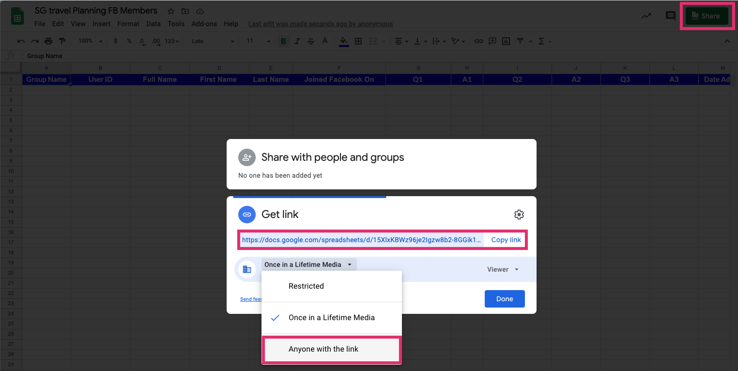Click the Last edit was made link
Image resolution: width=738 pixels, height=371 pixels.
[x=321, y=24]
